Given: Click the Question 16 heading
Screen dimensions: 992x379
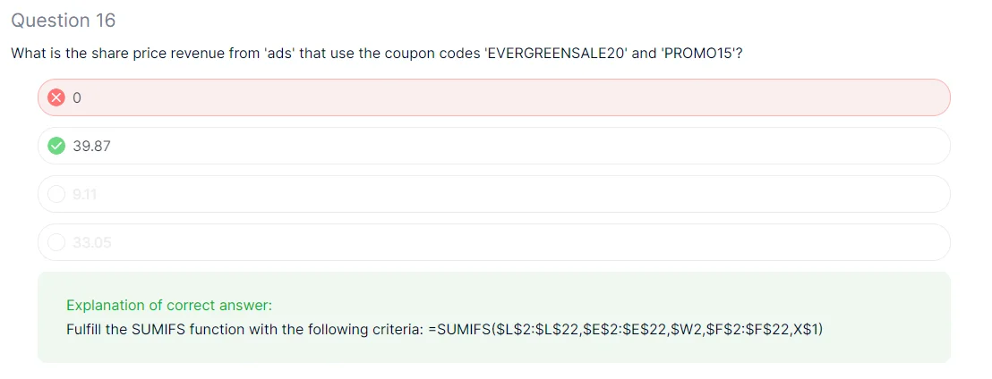Looking at the screenshot, I should point(64,20).
